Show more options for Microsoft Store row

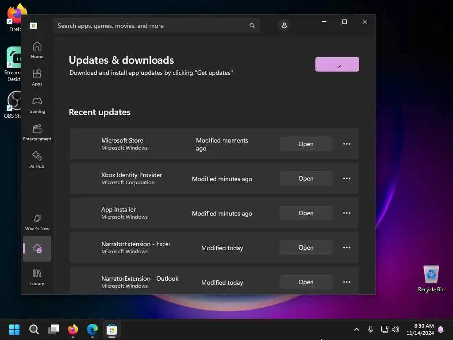[x=347, y=144]
